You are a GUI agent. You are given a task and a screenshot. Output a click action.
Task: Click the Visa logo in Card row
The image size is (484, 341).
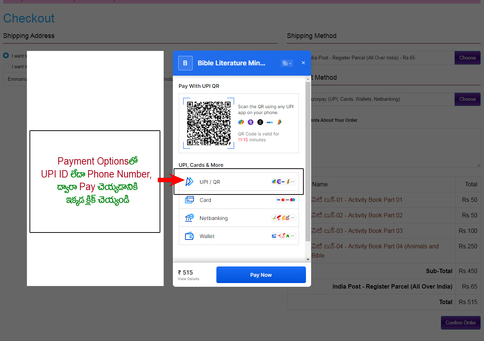pyautogui.click(x=278, y=200)
